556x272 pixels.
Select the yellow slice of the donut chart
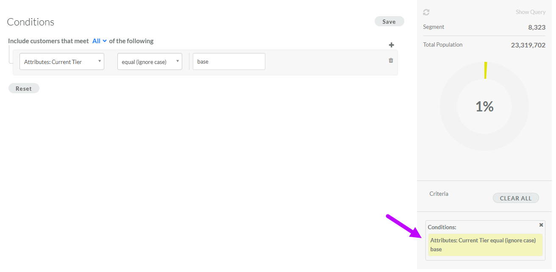pyautogui.click(x=486, y=70)
